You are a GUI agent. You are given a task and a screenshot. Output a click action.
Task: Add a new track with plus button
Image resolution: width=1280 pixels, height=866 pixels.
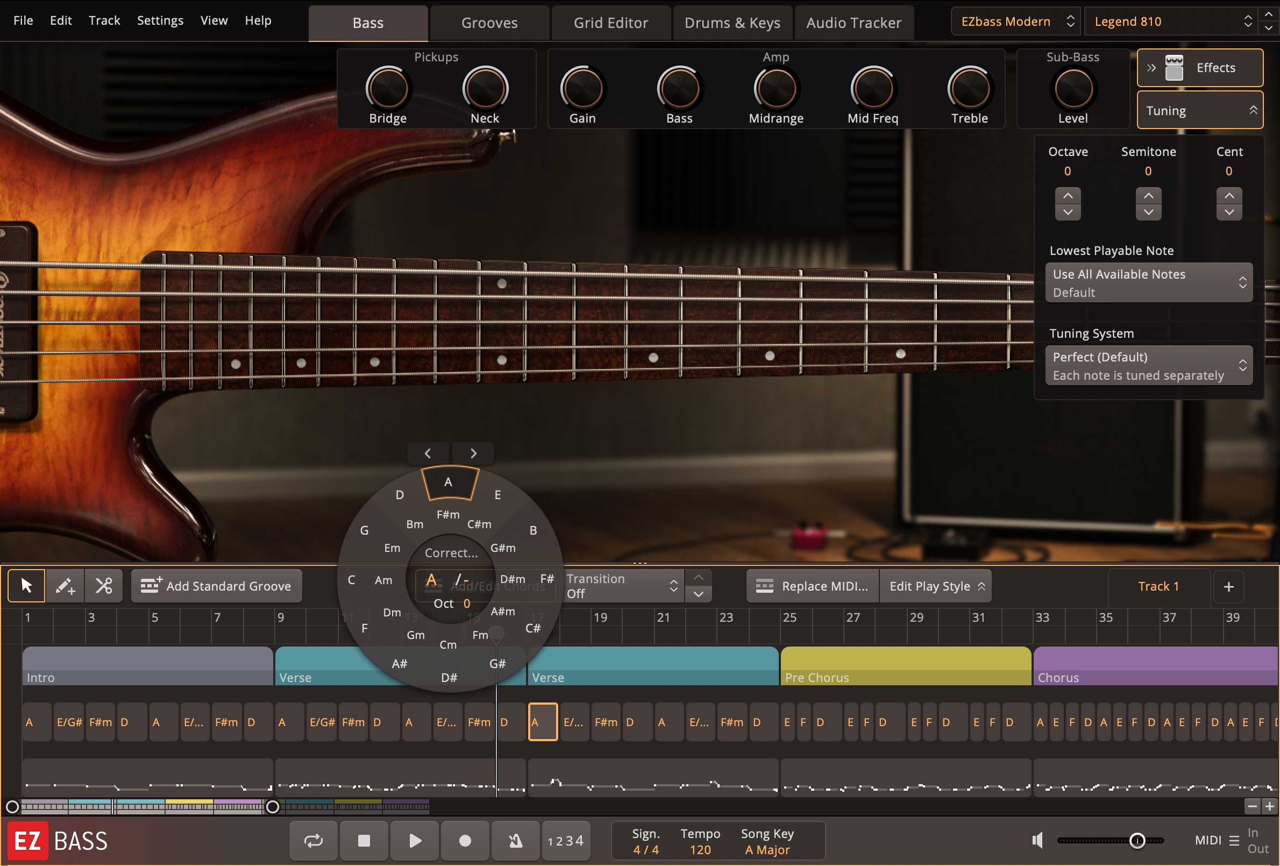(1229, 587)
